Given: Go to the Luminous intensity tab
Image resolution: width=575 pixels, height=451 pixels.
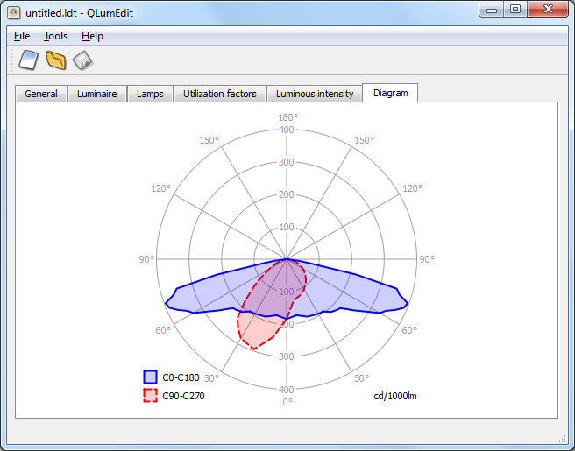Looking at the screenshot, I should point(315,94).
